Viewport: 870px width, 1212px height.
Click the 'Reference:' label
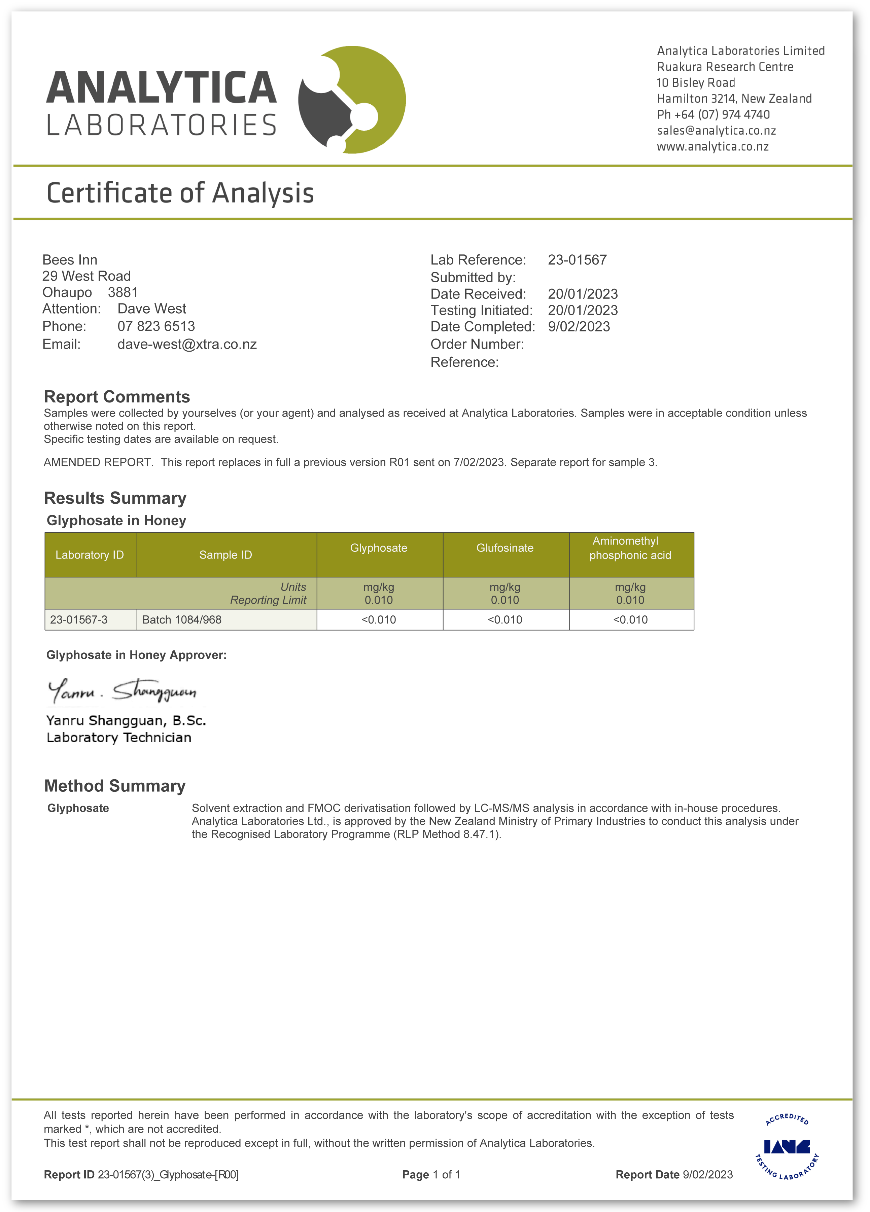464,362
